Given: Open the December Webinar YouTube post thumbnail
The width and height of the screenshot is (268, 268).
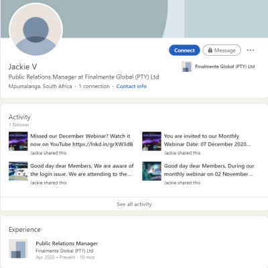Looking at the screenshot, I should tap(18, 141).
